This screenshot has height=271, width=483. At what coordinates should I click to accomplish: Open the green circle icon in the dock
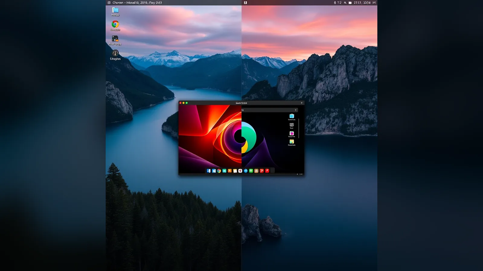(251, 171)
